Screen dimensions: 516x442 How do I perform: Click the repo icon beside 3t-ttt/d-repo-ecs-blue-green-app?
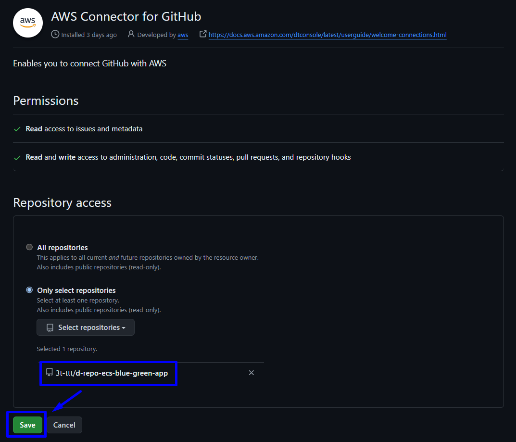tap(49, 372)
